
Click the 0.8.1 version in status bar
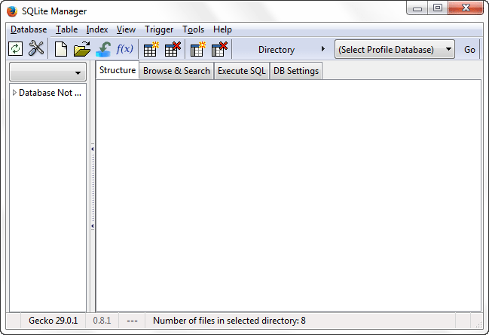(102, 321)
